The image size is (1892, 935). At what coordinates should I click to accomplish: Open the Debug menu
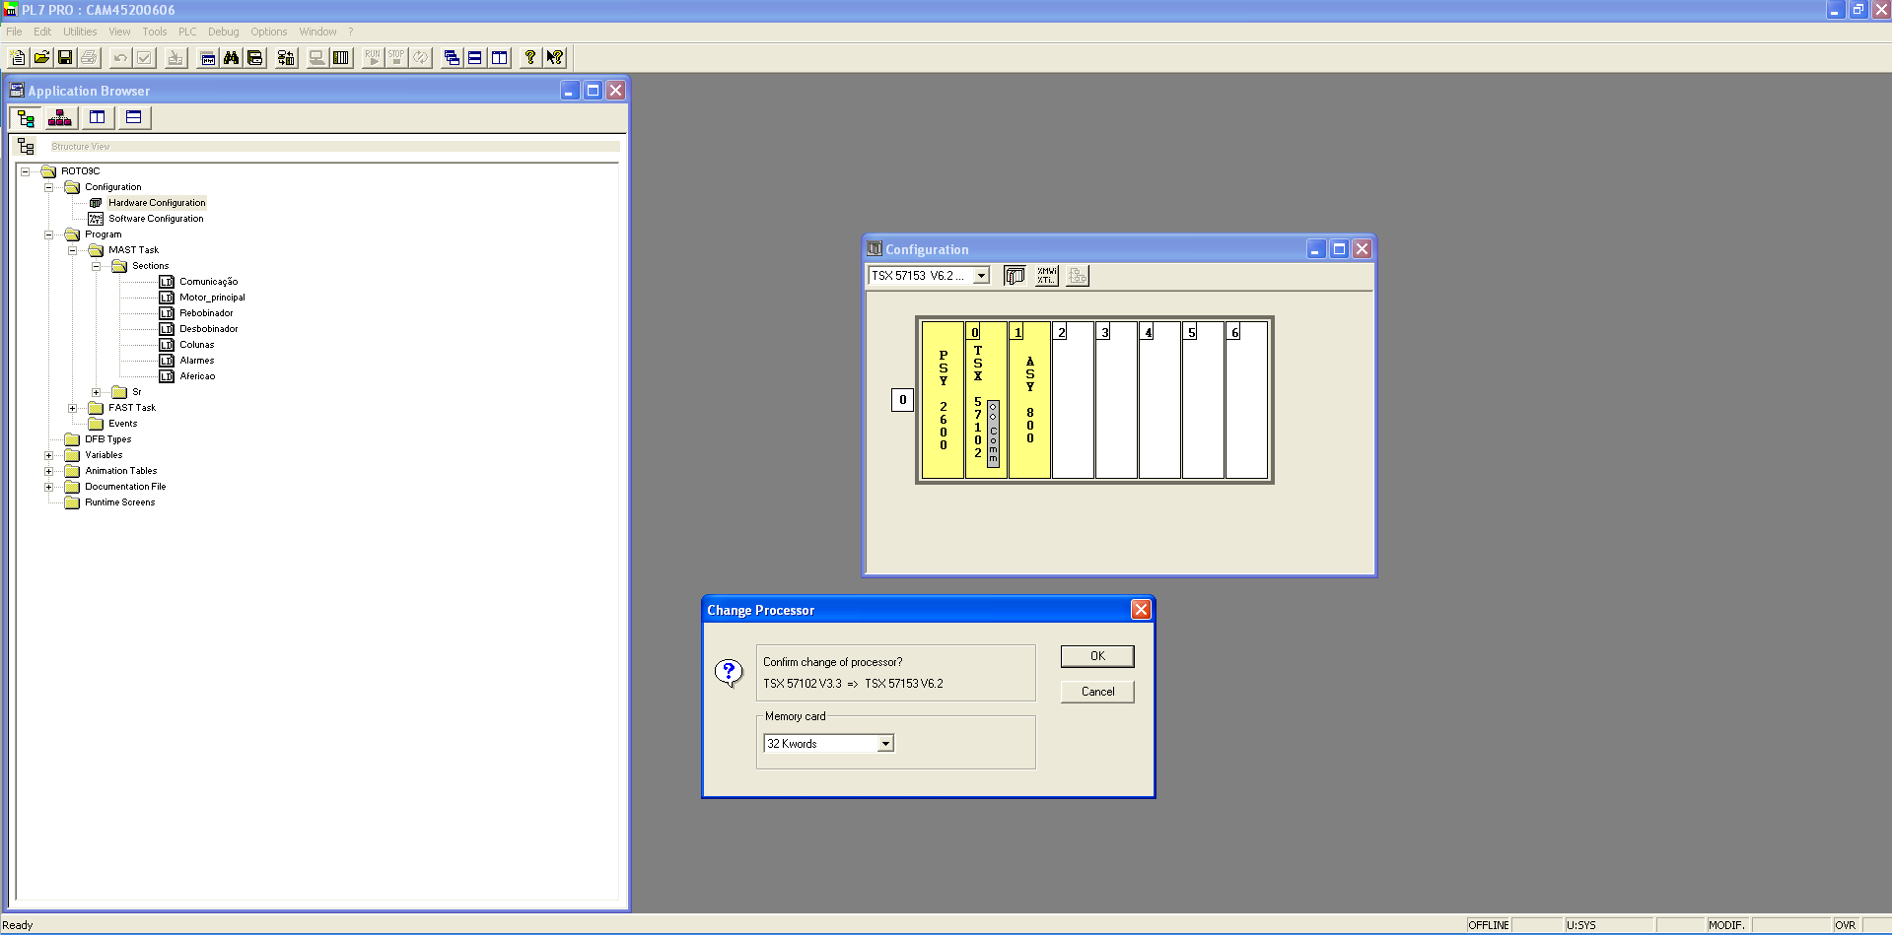(x=224, y=32)
